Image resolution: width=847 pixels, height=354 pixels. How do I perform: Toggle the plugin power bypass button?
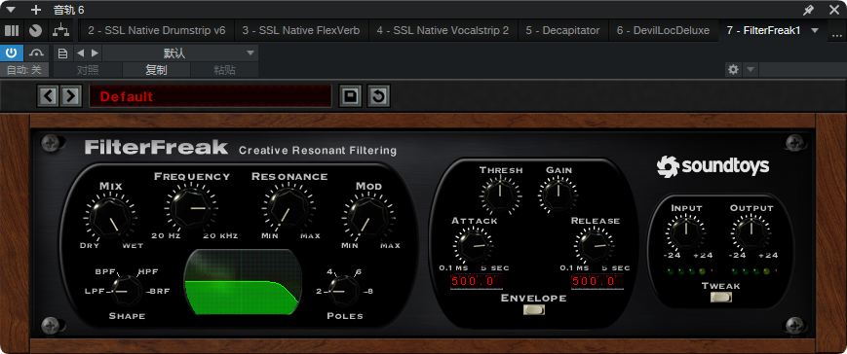(x=12, y=53)
